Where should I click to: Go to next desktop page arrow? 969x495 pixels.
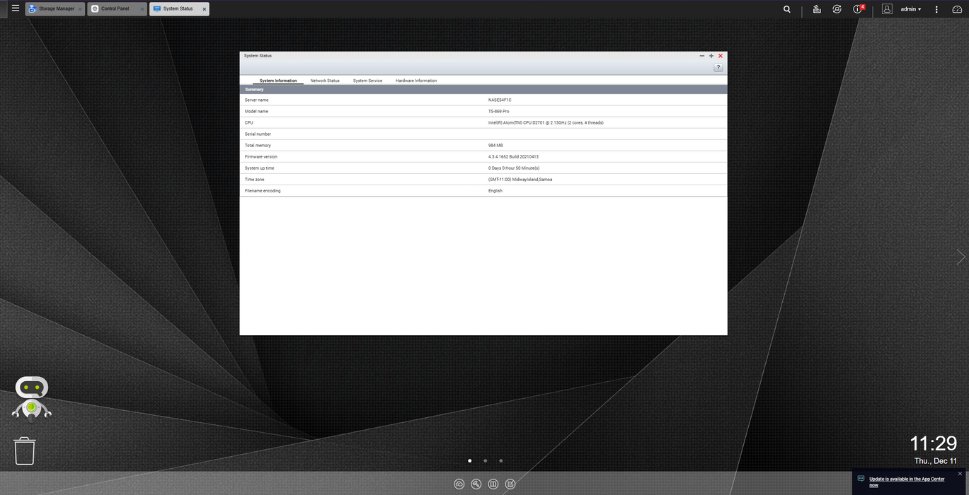960,257
